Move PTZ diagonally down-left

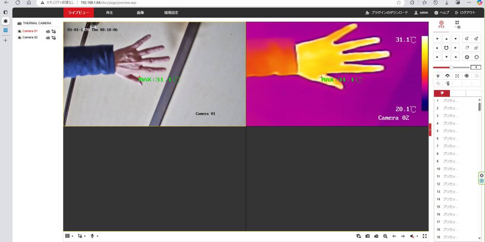coord(436,57)
